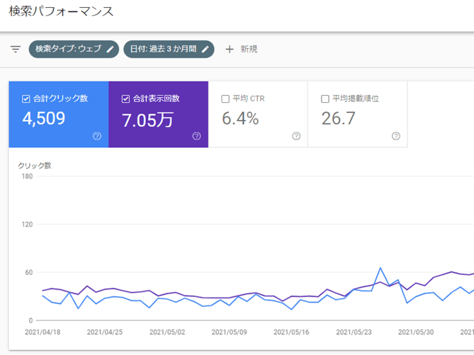
Task: Uncheck the 合計クリック数 checkbox
Action: pyautogui.click(x=25, y=99)
